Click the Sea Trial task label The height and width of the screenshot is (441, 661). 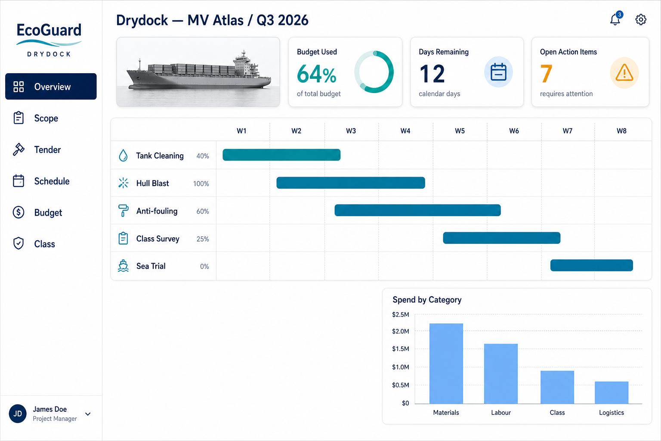point(151,266)
